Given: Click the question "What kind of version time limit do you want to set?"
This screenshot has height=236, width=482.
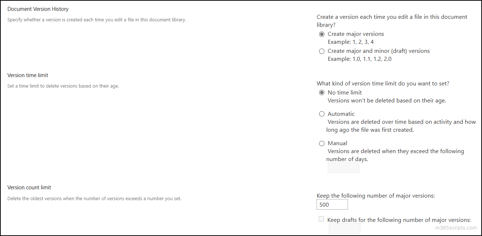Looking at the screenshot, I should tap(383, 83).
